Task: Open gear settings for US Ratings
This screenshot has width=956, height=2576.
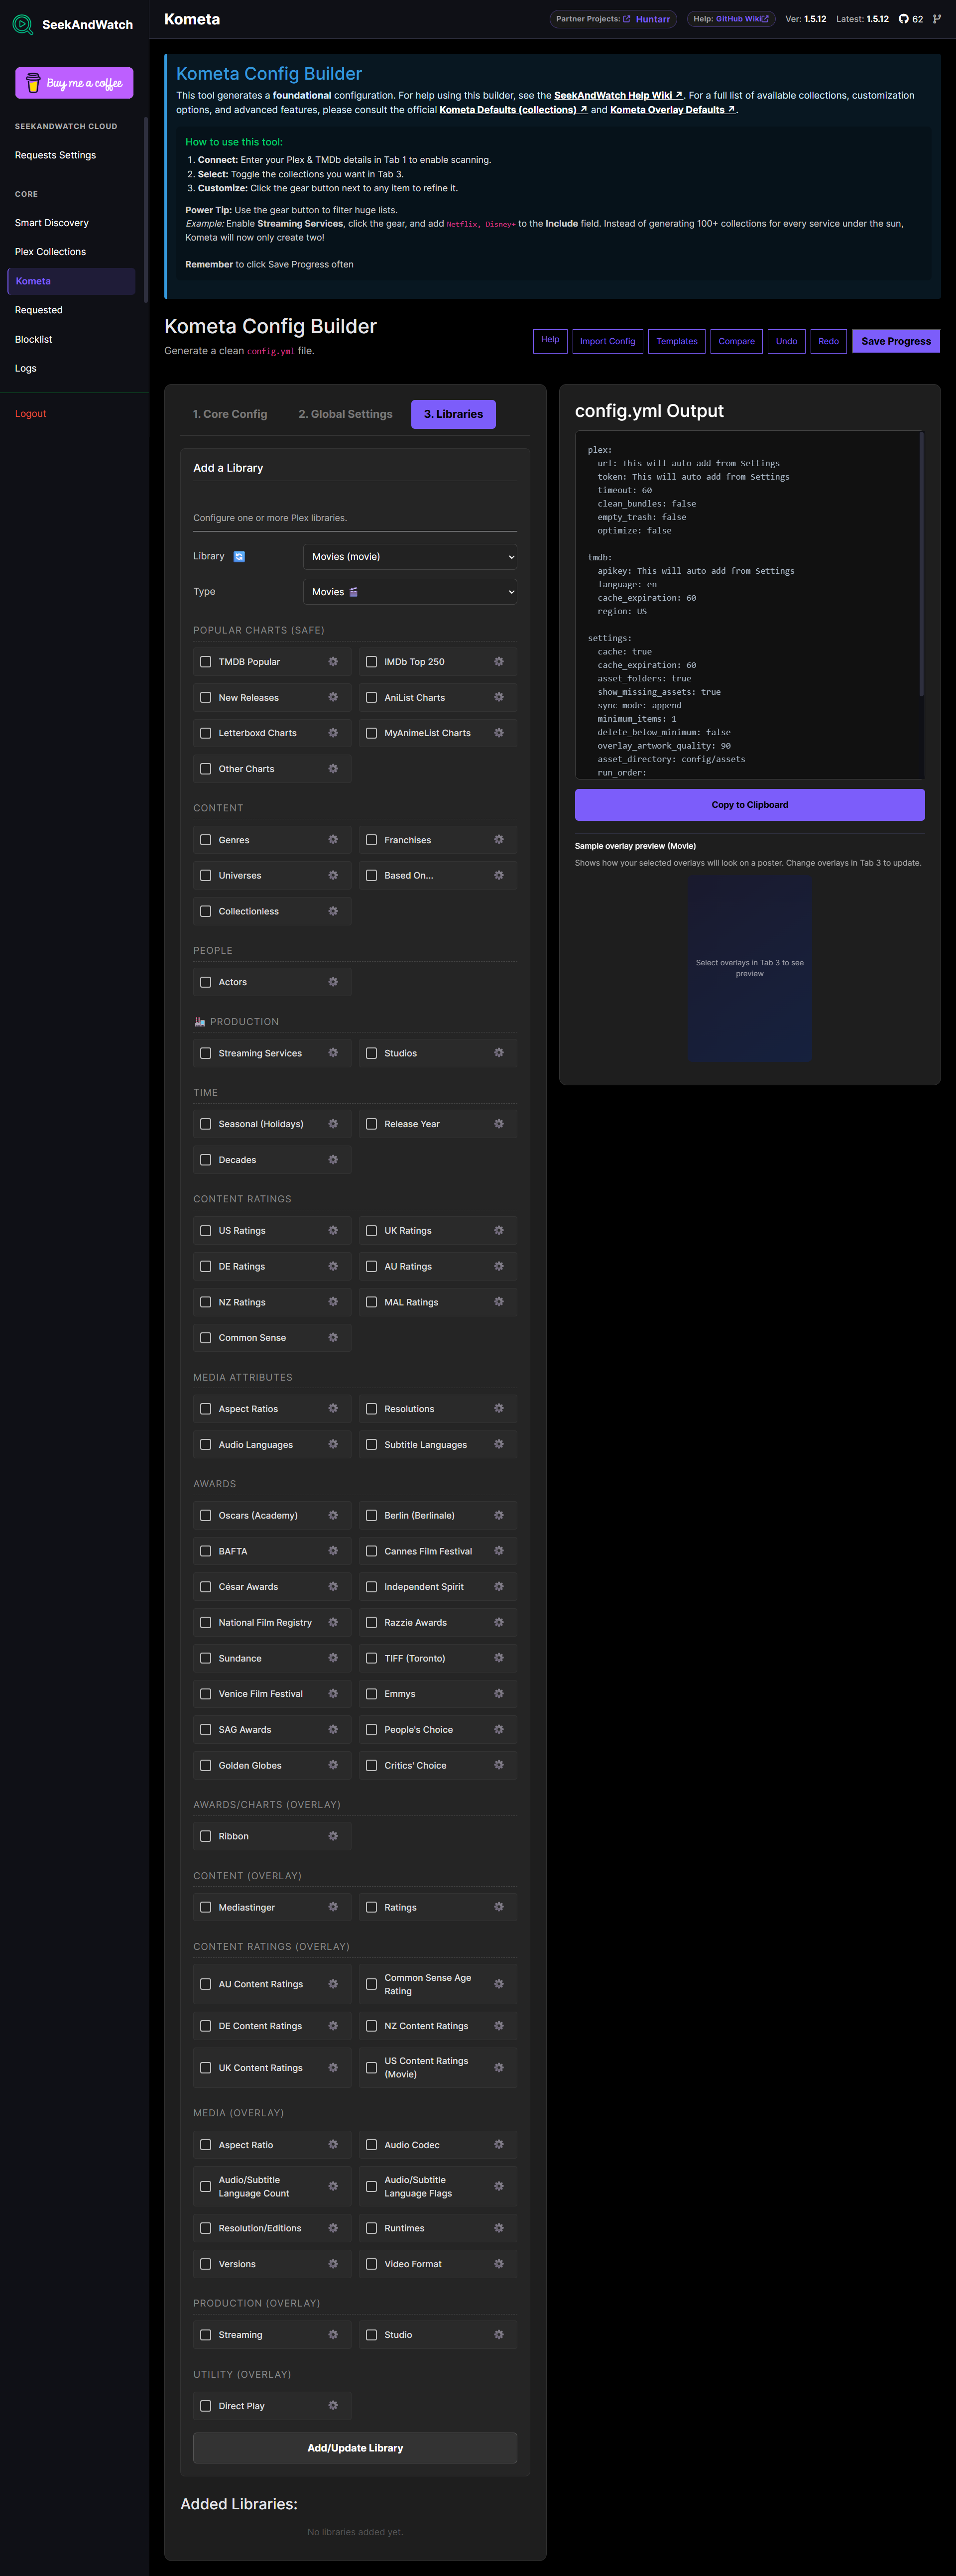Action: (333, 1231)
